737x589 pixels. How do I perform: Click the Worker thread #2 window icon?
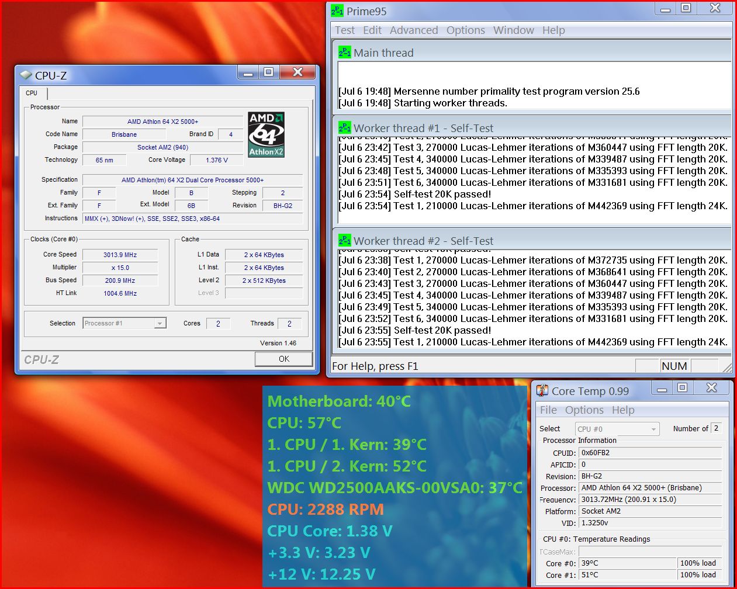[x=344, y=241]
